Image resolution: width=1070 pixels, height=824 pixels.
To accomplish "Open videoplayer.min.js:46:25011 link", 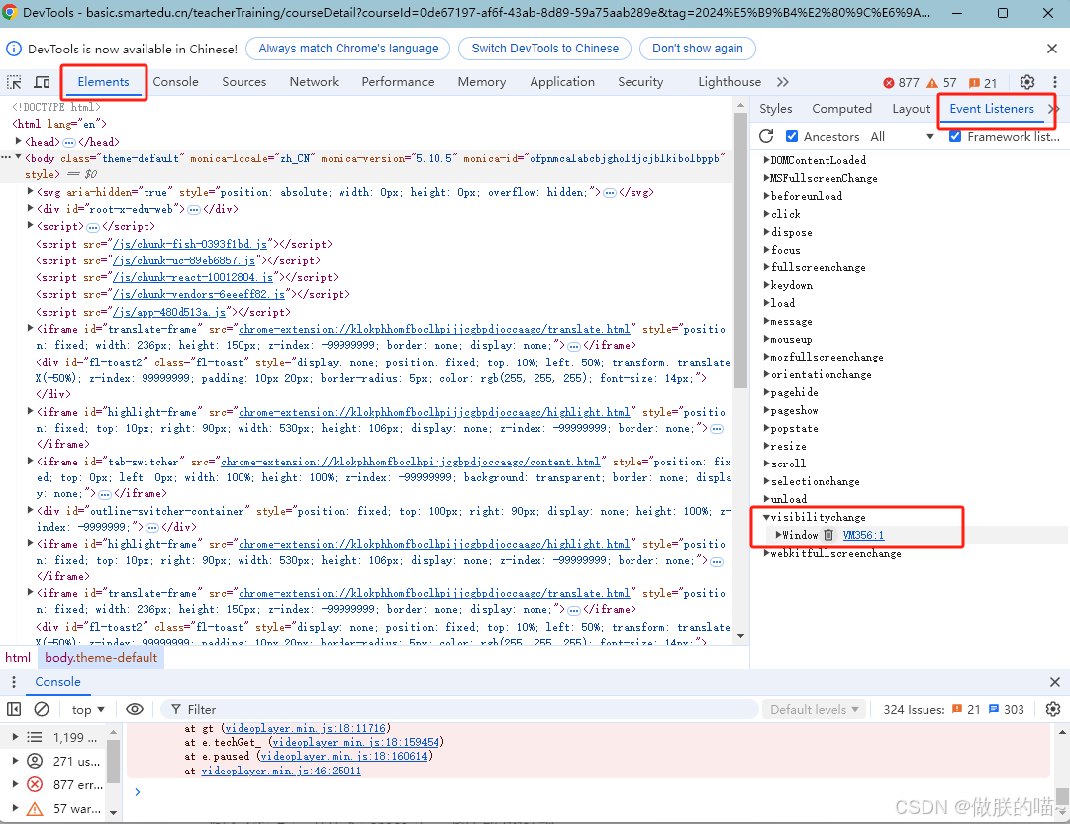I will 281,771.
